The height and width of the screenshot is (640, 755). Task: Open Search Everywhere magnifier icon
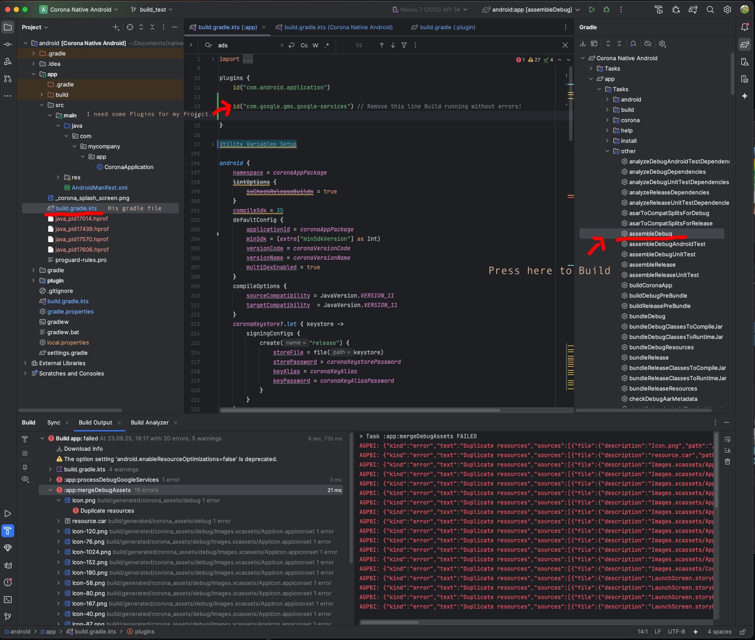[x=710, y=9]
